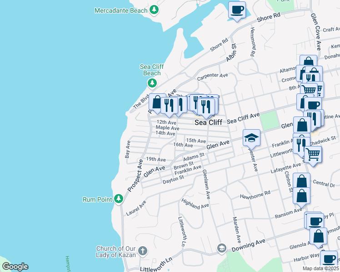Select the Sea Cliff Beach tree icon
Screen dimensions: 340x272
tap(152, 83)
